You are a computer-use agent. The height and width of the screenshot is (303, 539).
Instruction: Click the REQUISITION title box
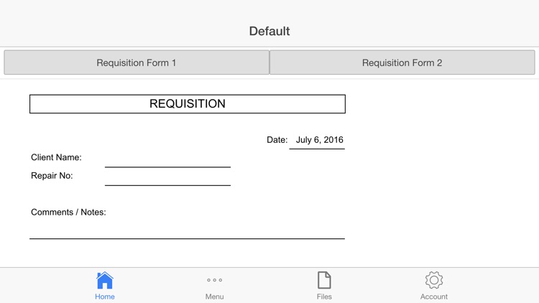tap(188, 104)
